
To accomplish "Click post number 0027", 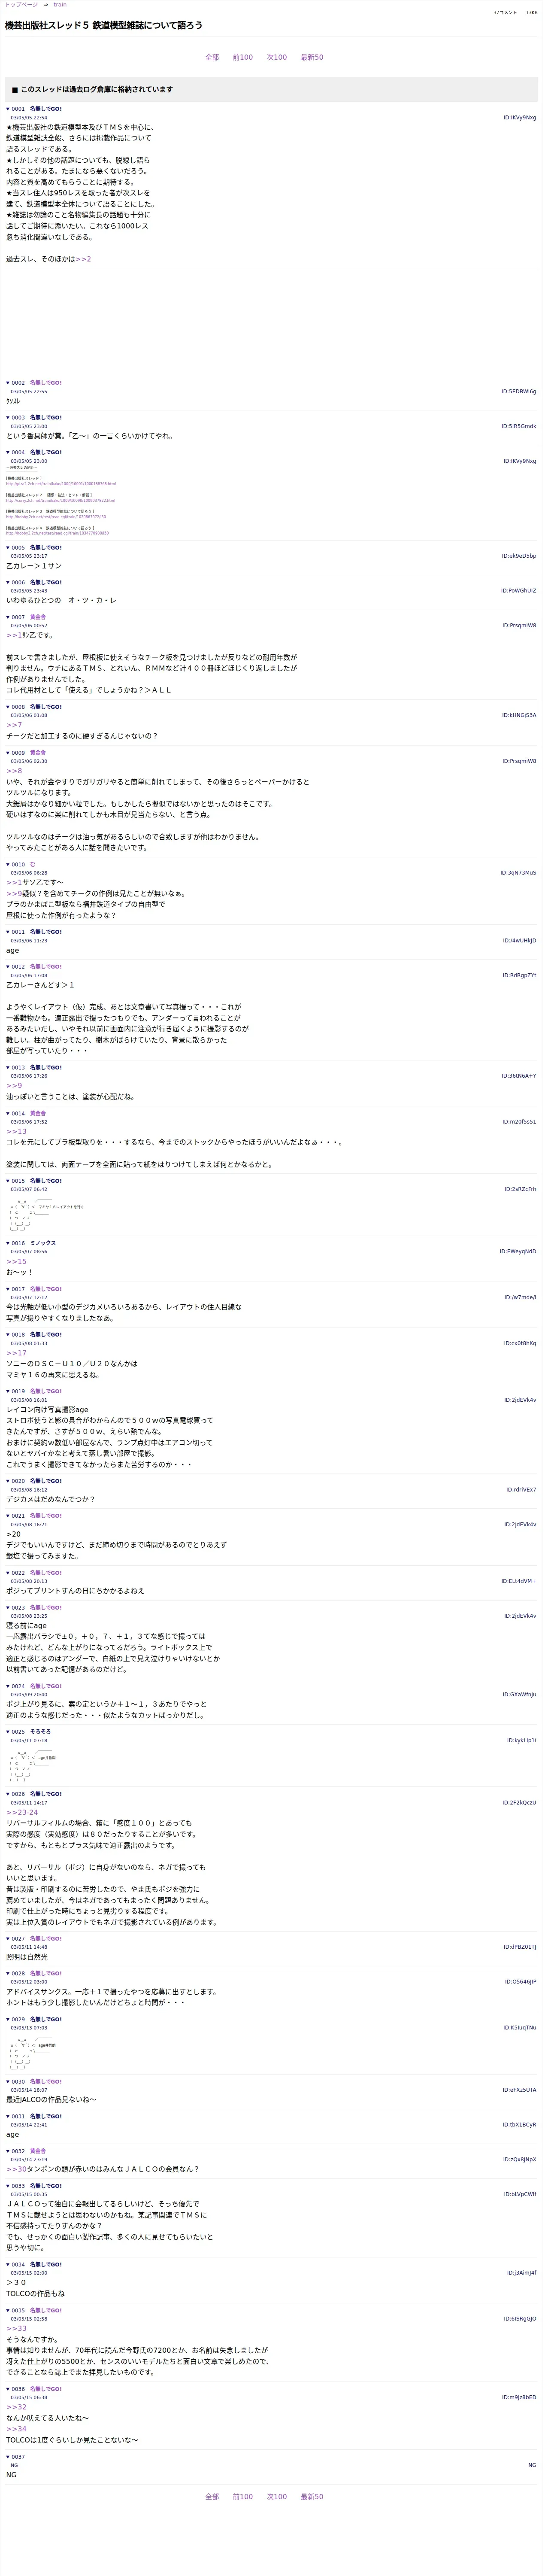I will click(x=18, y=1938).
